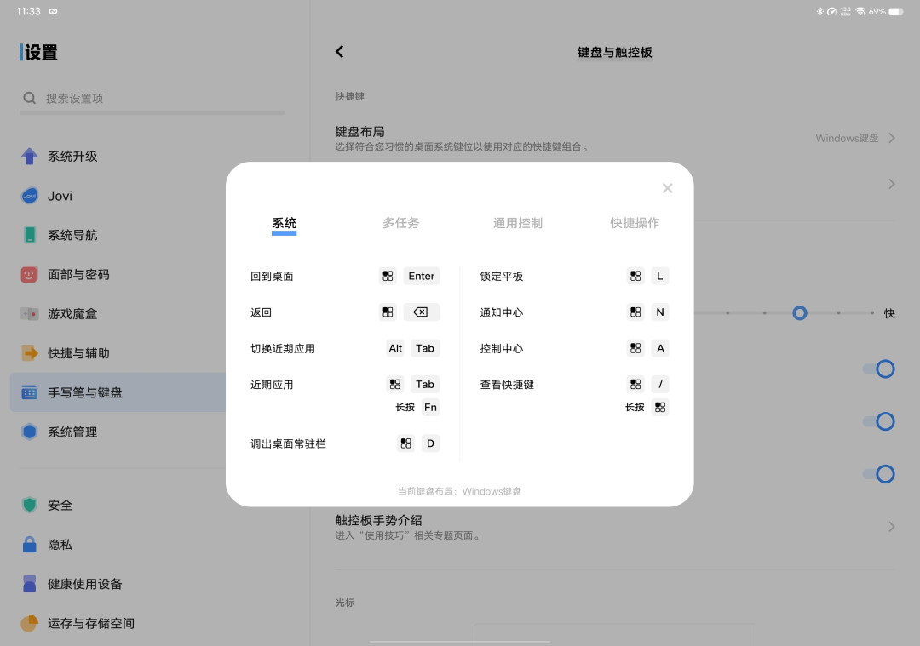Click the backspace key icon for 返回
The height and width of the screenshot is (646, 920).
click(x=422, y=312)
